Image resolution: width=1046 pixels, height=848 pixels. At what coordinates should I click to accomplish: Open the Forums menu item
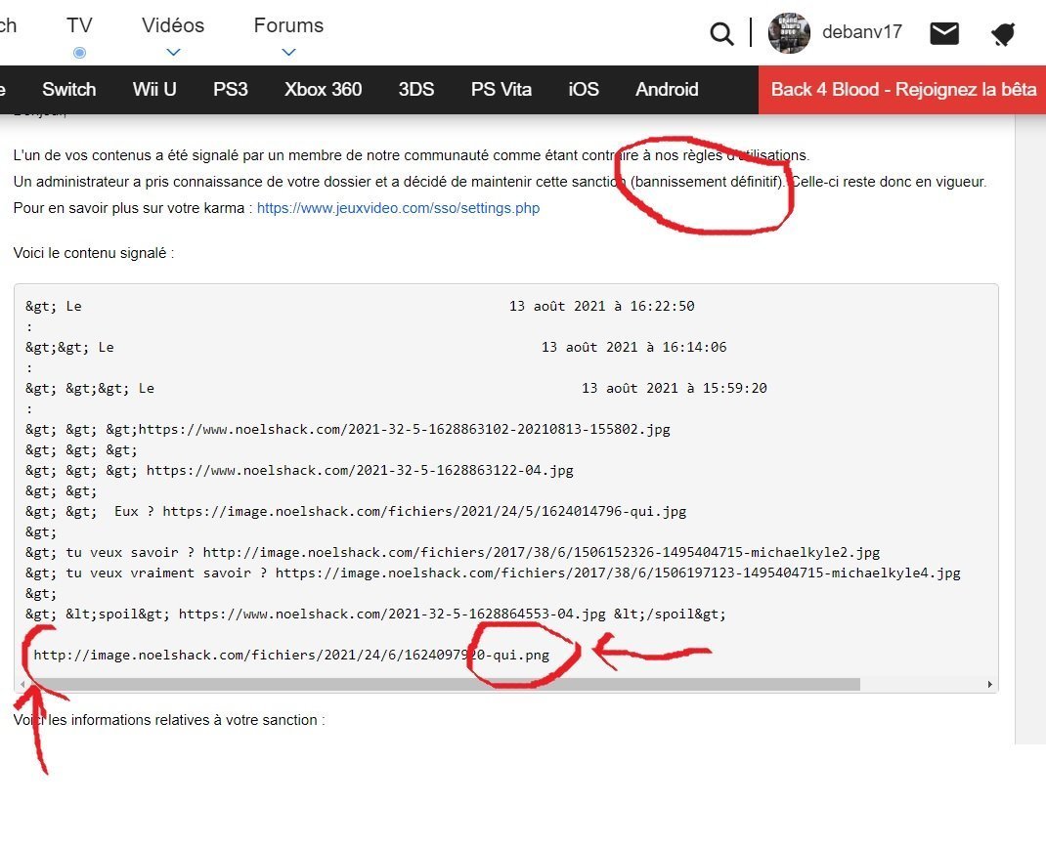[x=288, y=25]
